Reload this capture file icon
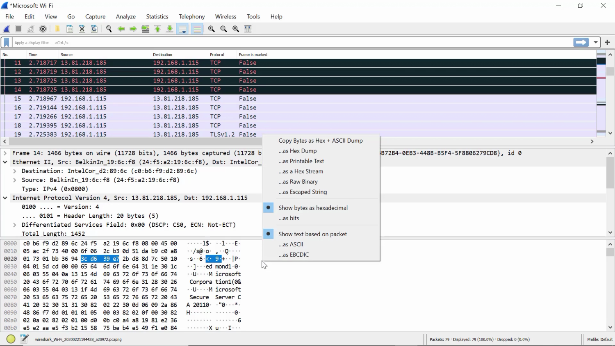Screen dimensions: 615x346 (x=94, y=29)
